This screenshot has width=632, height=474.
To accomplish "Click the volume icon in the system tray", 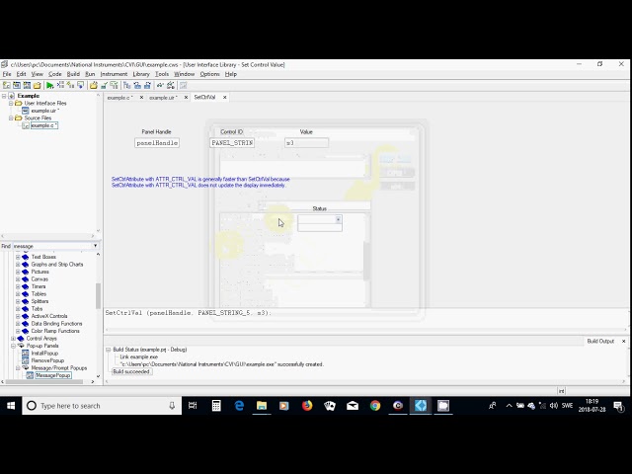I will pos(554,406).
